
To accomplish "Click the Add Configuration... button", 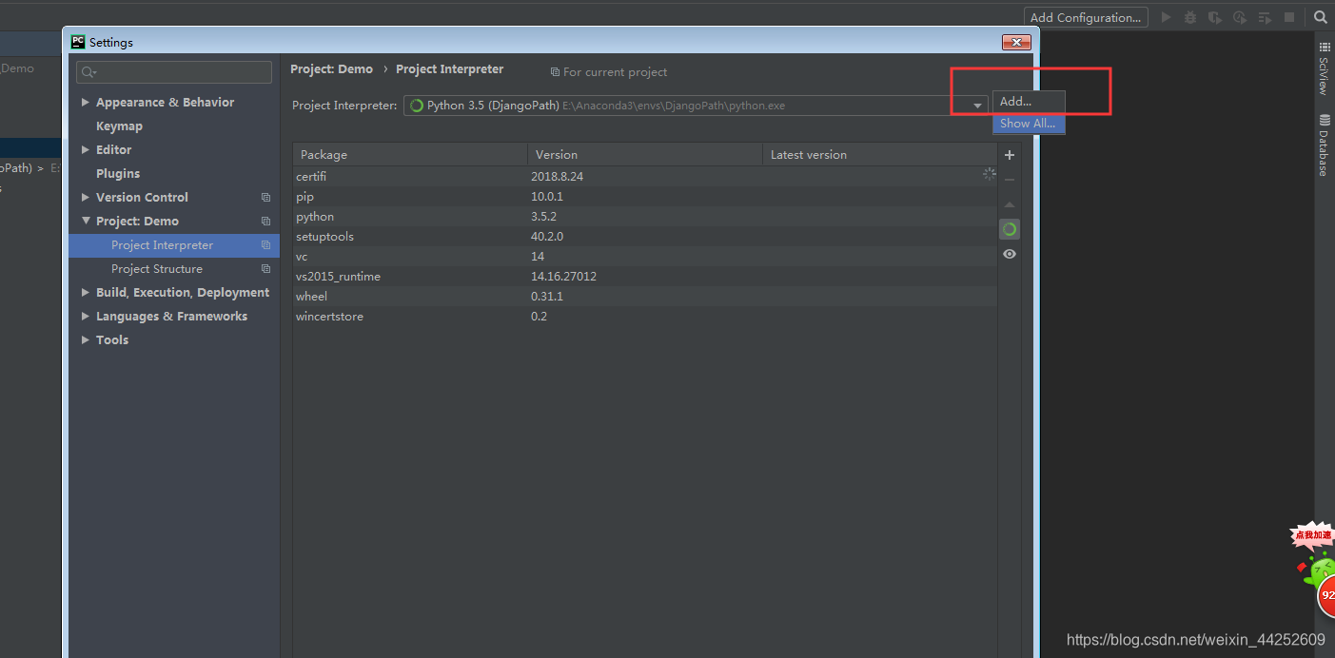I will [x=1086, y=17].
